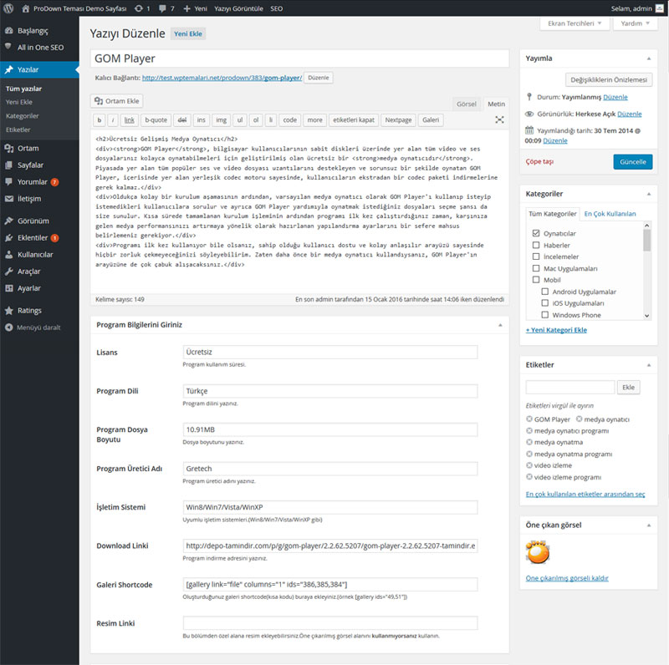Collapse Program Bilgilerini Giriniz panel
This screenshot has height=665, width=669.
[x=500, y=325]
